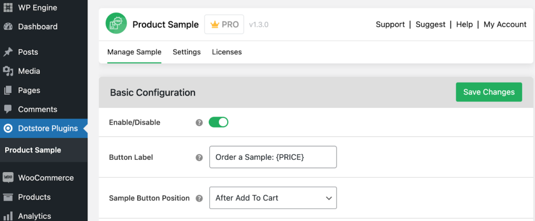Screen dimensions: 535x221
Task: Open the Analytics bar chart icon
Action: tap(8, 216)
